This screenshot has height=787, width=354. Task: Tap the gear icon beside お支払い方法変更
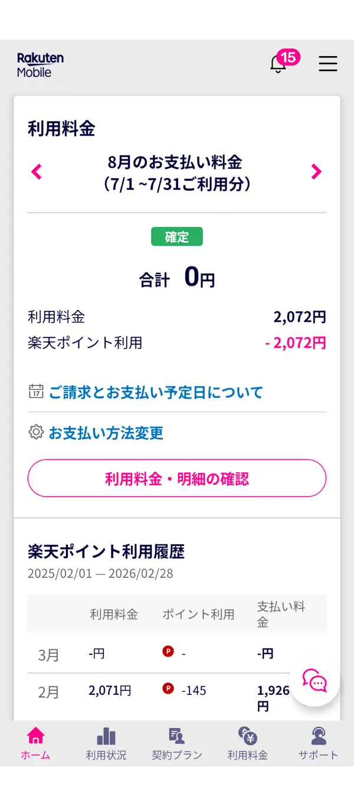(x=37, y=433)
